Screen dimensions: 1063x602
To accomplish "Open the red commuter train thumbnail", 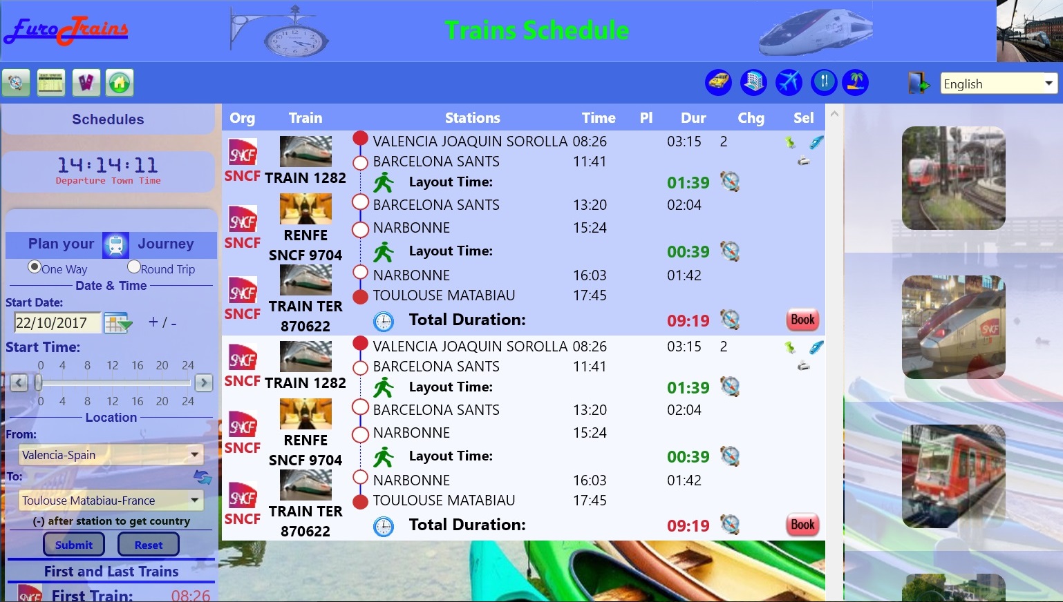I will coord(954,476).
